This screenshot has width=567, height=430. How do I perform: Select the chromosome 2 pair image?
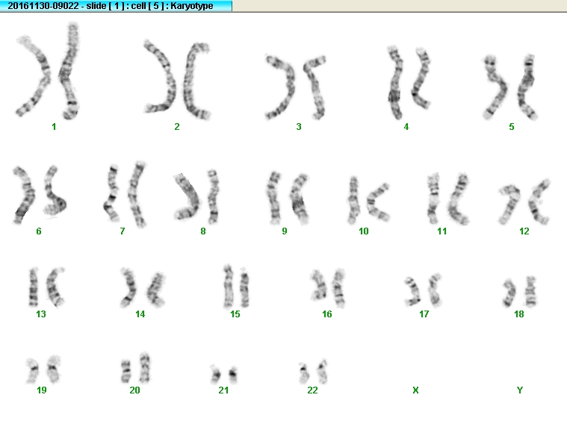[177, 80]
